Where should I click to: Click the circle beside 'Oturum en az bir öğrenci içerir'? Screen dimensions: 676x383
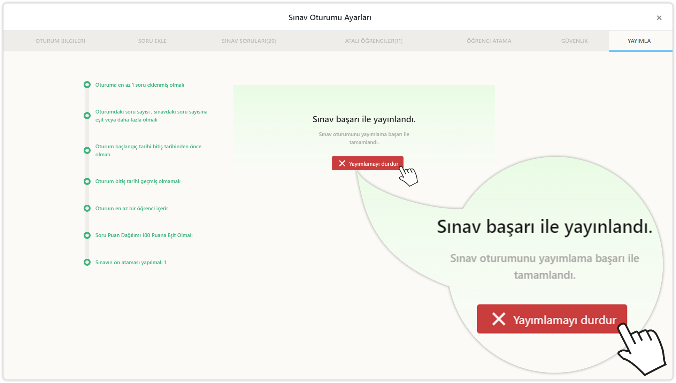(x=87, y=209)
